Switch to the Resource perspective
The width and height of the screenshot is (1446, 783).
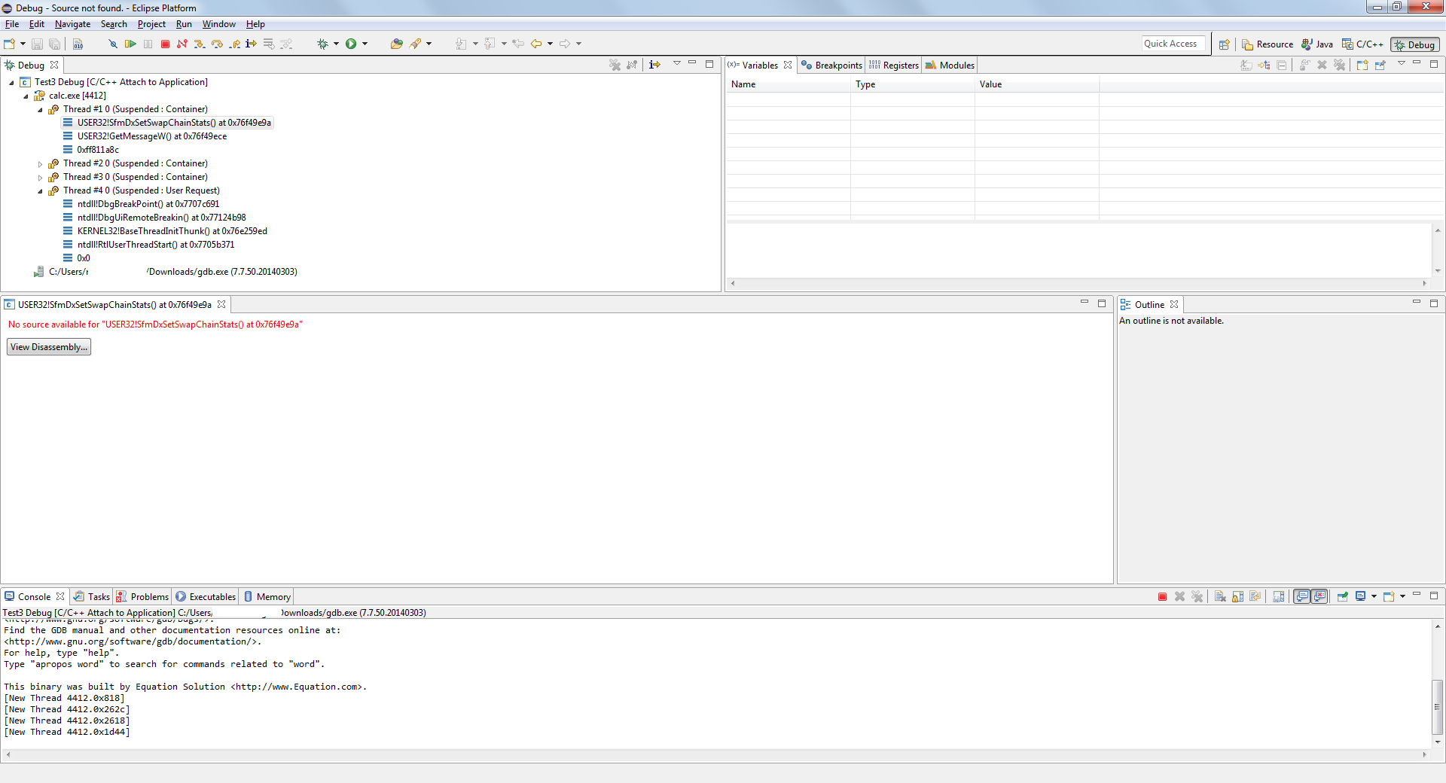[1268, 44]
